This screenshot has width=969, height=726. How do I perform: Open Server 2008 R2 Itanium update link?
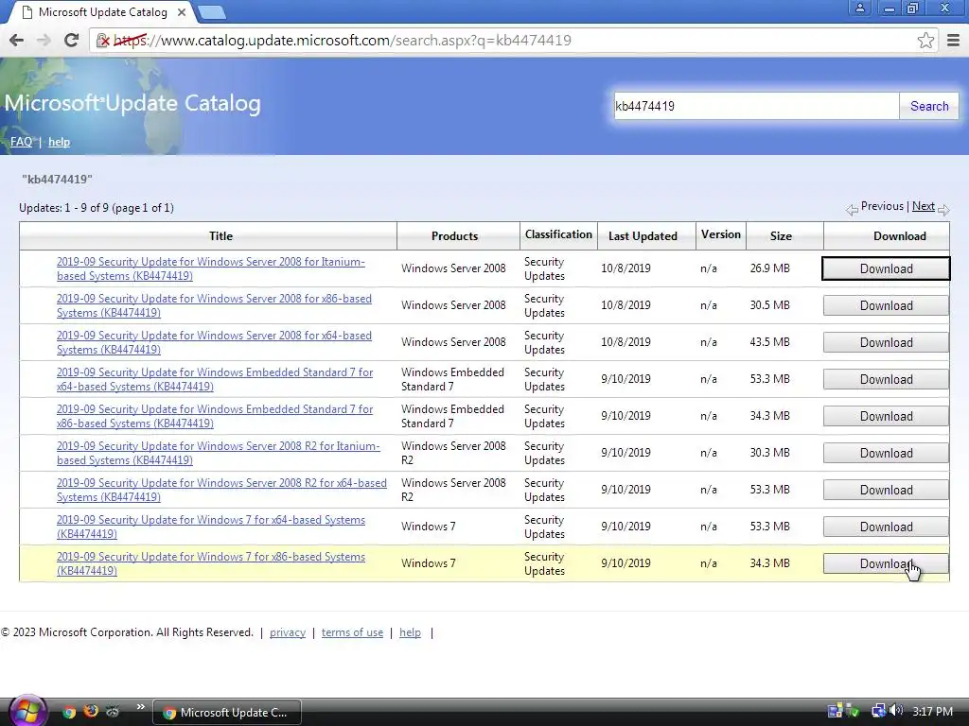pos(219,453)
